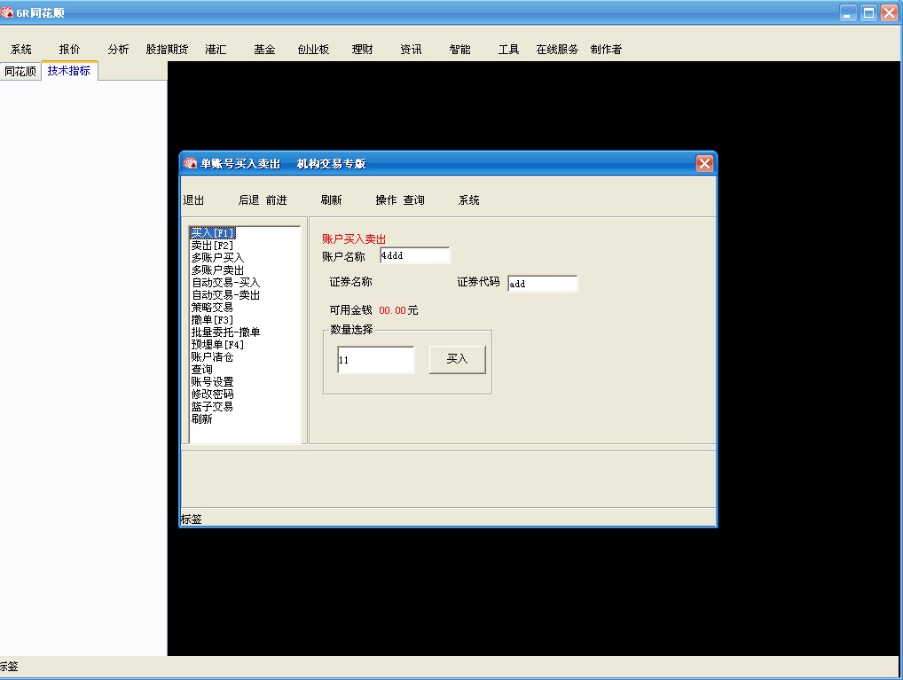The image size is (903, 680).
Task: Select 买入[F1] in the function list
Action: 213,233
